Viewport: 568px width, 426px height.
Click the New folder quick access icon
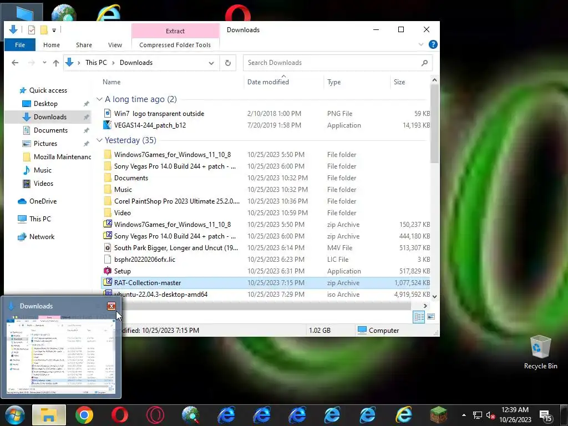(x=44, y=30)
